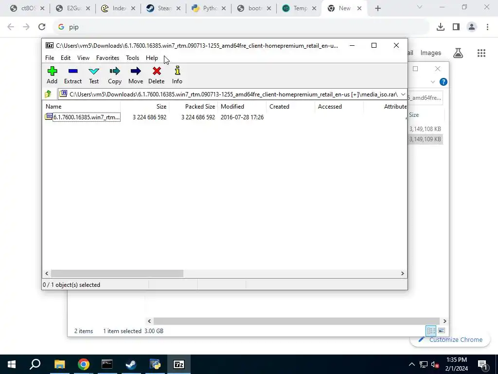This screenshot has width=498, height=374.
Task: Toggle the Chrome side panel
Action: [x=456, y=27]
